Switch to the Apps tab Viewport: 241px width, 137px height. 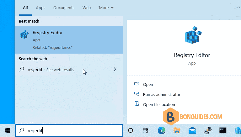click(x=40, y=8)
